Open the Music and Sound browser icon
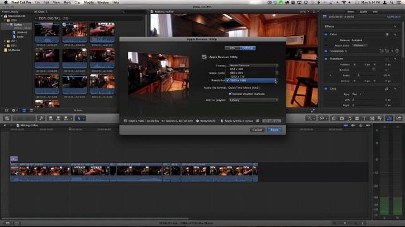 coord(349,119)
